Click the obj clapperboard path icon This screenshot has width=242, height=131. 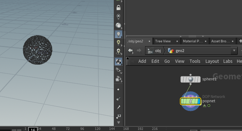[150, 51]
